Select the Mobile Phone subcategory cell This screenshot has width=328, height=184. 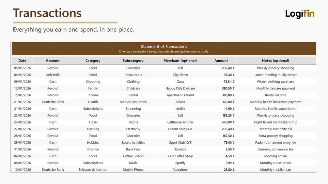tap(133, 169)
